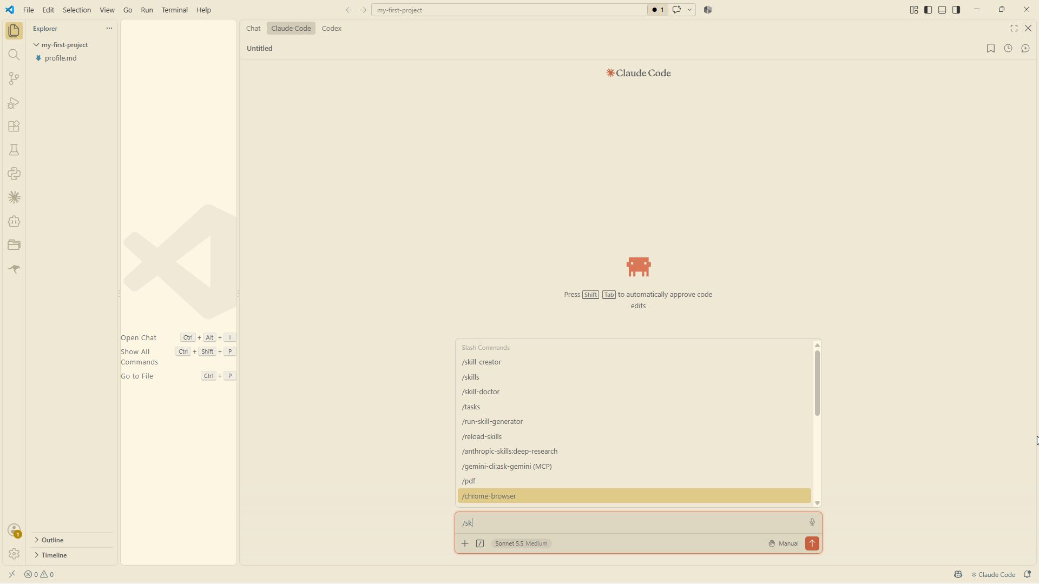Click the down arrow of commands scrollbar
This screenshot has height=584, width=1039.
point(817,503)
